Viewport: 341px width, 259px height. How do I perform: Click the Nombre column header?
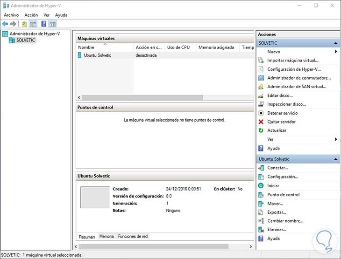(105, 48)
